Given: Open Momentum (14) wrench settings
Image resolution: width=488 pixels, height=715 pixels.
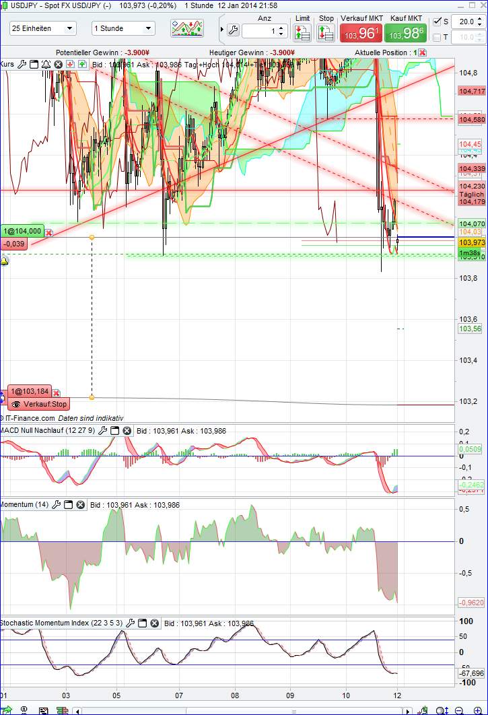Looking at the screenshot, I should coord(57,504).
